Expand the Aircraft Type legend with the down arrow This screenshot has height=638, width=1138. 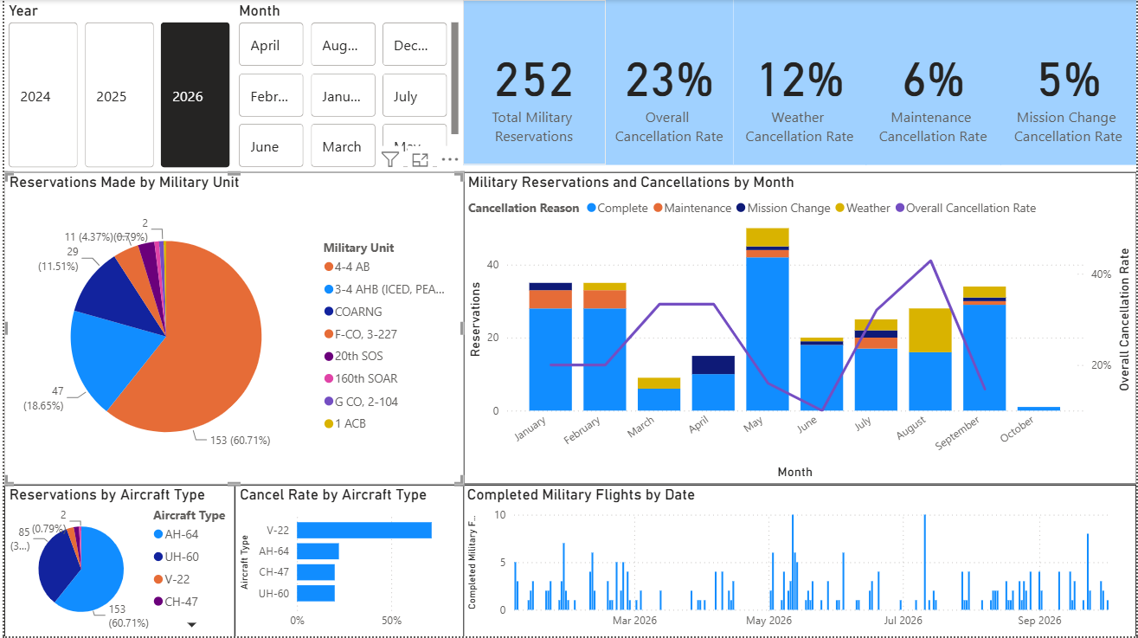[192, 624]
